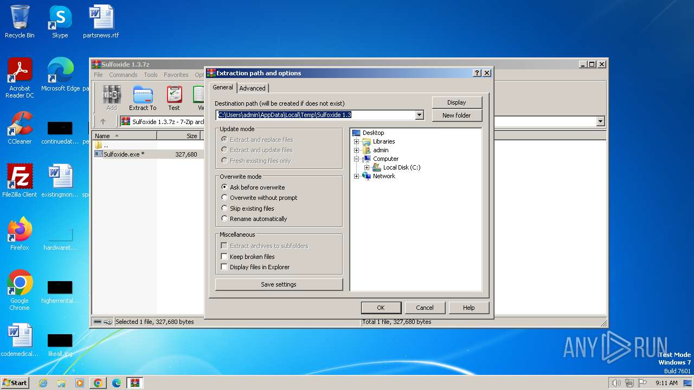Screen dimensions: 694x390
Task: Expand the Libraries tree node
Action: (x=356, y=141)
